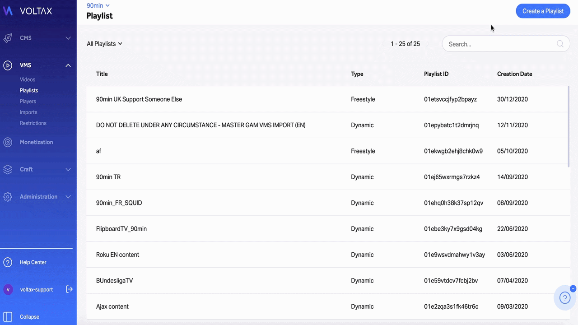Open the BUndesligaTV playlist
This screenshot has height=325, width=578.
click(x=115, y=281)
